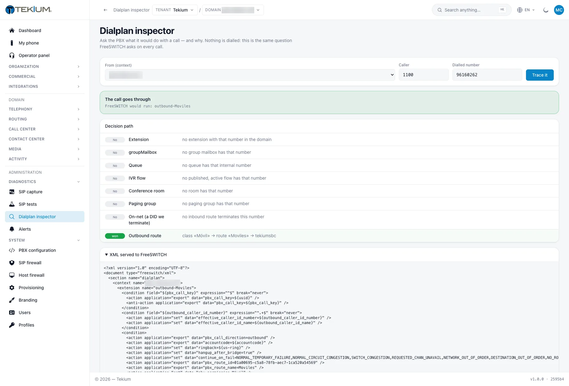569x386 pixels.
Task: Click the Profiles key icon
Action: tap(12, 325)
